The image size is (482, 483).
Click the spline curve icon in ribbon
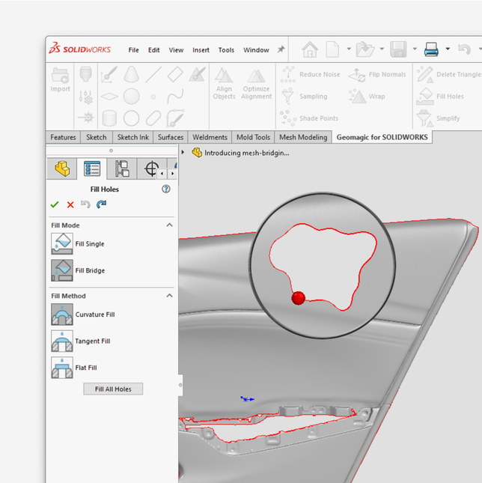(175, 97)
